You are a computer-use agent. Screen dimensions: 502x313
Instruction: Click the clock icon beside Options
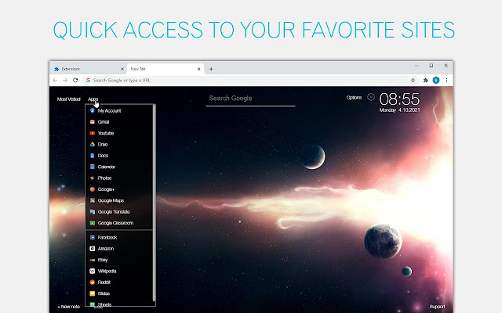371,97
